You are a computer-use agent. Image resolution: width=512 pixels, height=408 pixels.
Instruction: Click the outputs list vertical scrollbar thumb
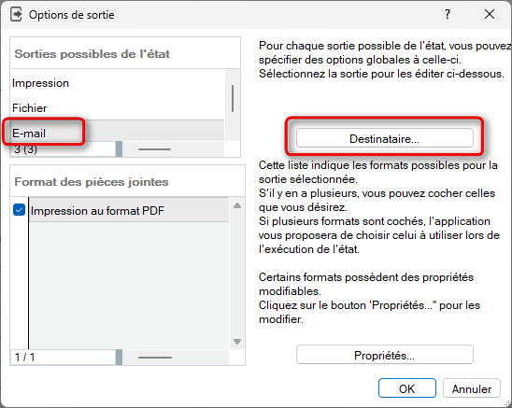[233, 99]
